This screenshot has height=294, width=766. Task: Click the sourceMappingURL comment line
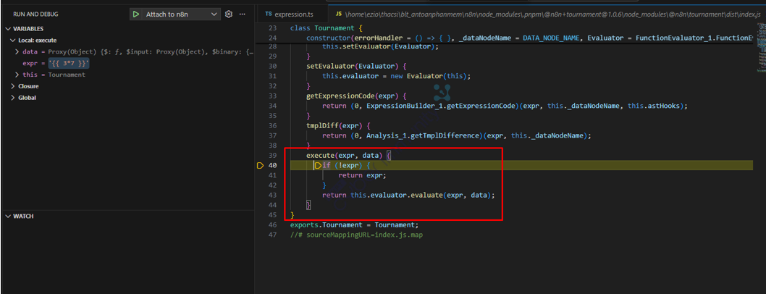[x=356, y=235]
